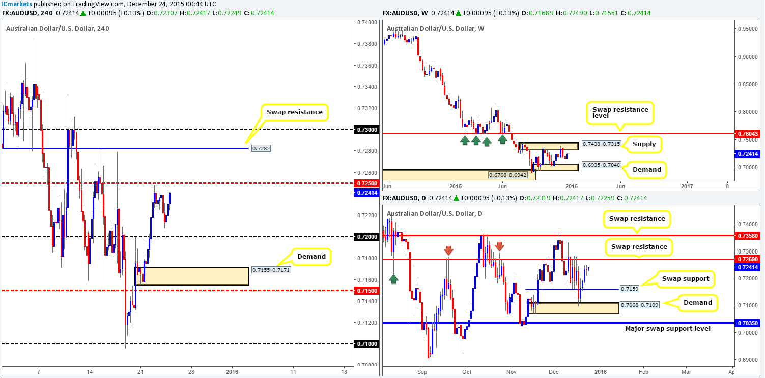Click the red 0.76043 price label
This screenshot has width=765, height=378.
(747, 134)
